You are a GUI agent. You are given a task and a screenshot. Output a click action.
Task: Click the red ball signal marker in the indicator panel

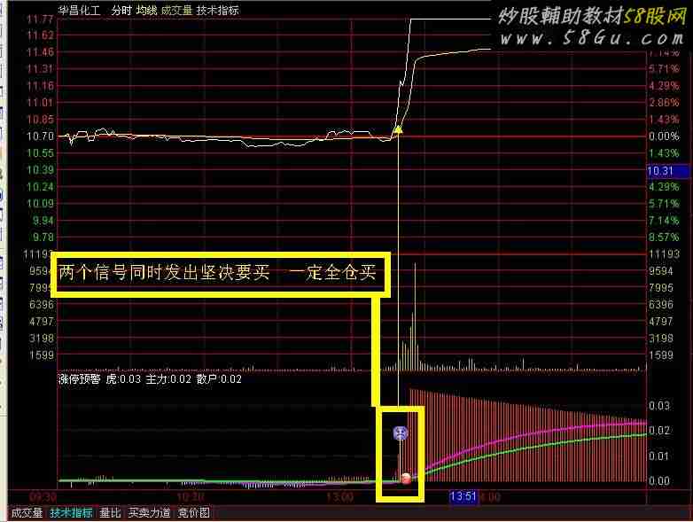pyautogui.click(x=406, y=479)
